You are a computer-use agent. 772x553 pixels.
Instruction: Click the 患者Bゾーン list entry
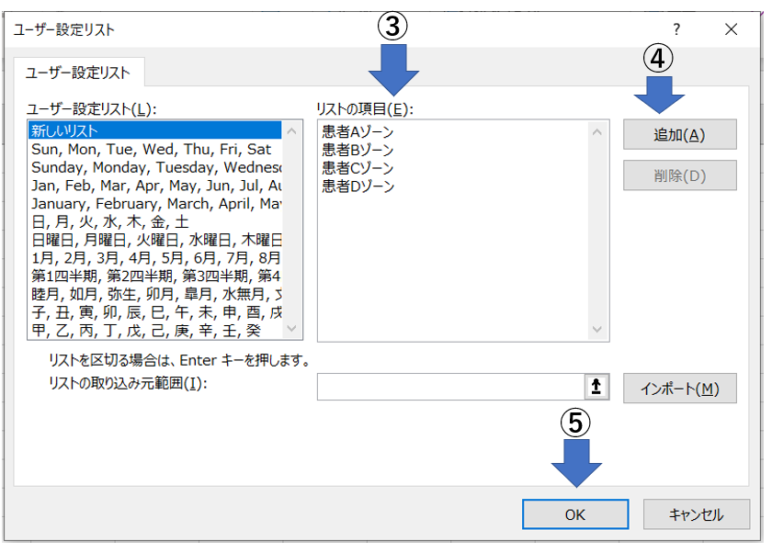(358, 150)
